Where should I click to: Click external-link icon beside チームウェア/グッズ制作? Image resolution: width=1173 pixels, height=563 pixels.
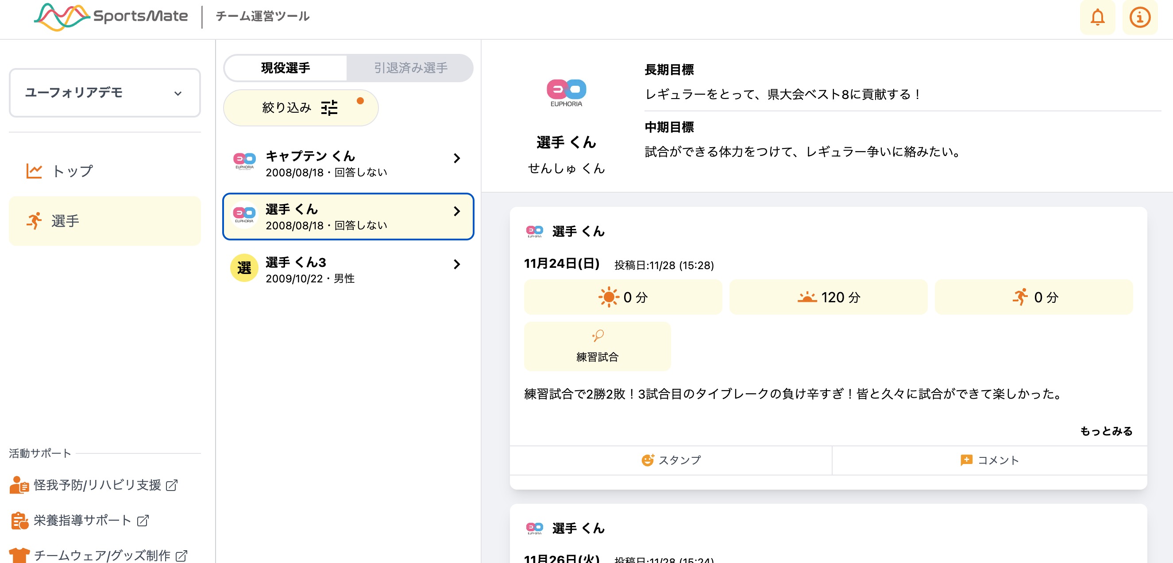181,556
